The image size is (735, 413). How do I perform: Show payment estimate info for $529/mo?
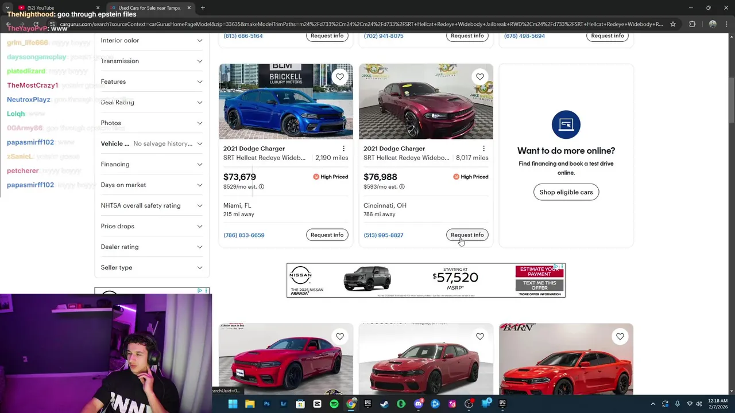point(261,186)
